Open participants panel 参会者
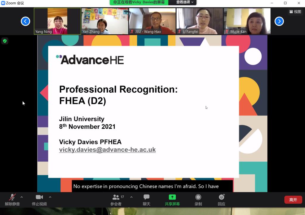The width and height of the screenshot is (305, 215). click(x=116, y=200)
